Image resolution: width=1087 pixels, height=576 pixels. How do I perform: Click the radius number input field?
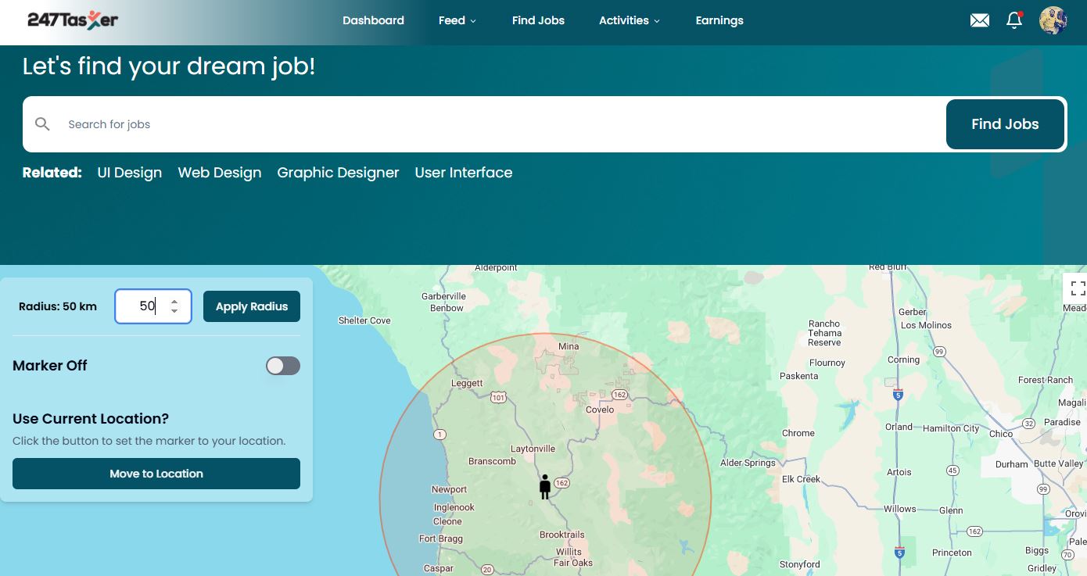coord(153,306)
